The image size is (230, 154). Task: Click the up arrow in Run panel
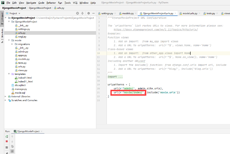point(12,136)
